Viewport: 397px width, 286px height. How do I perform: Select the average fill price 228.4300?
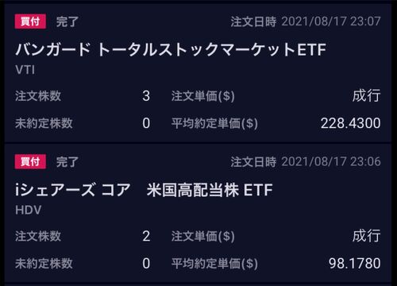[351, 123]
